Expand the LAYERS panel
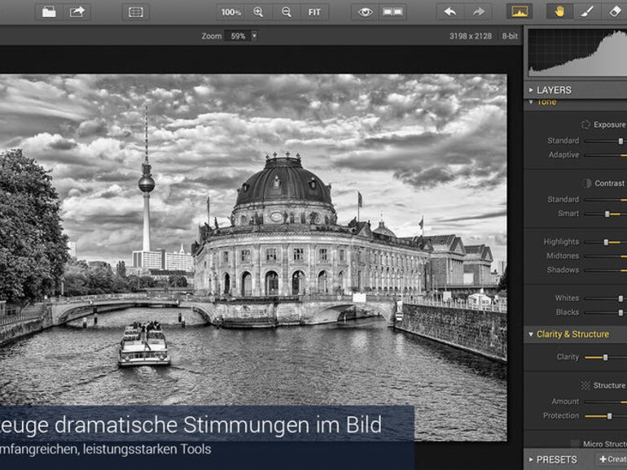The image size is (627, 470). 554,90
